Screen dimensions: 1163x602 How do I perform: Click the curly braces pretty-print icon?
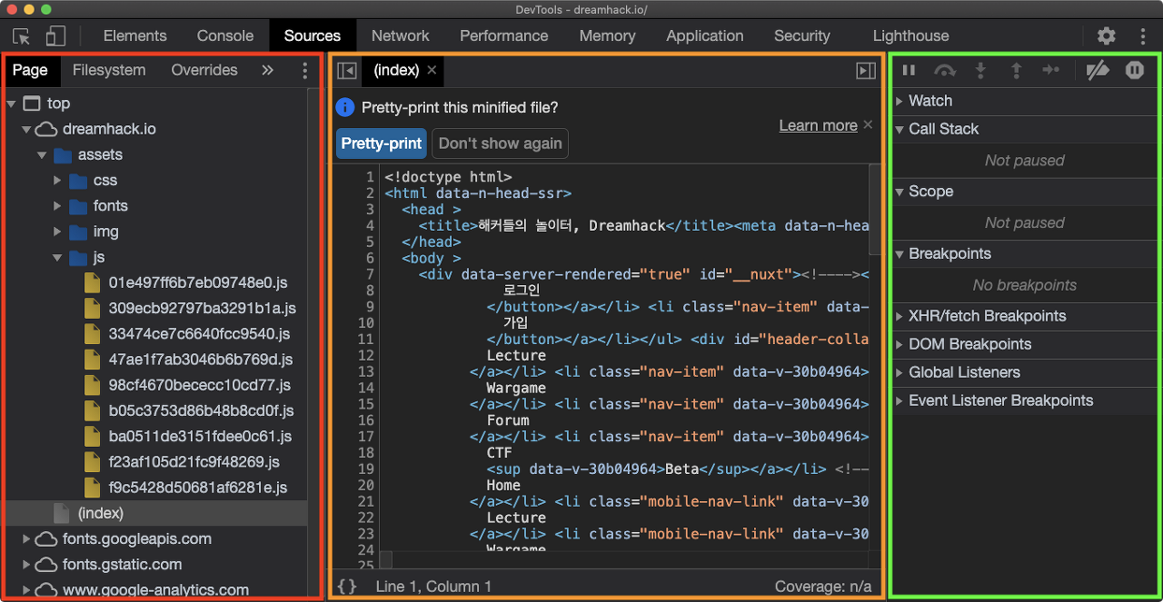pyautogui.click(x=347, y=587)
